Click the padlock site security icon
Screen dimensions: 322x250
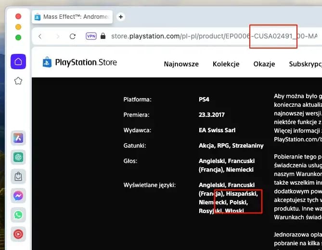(x=103, y=36)
